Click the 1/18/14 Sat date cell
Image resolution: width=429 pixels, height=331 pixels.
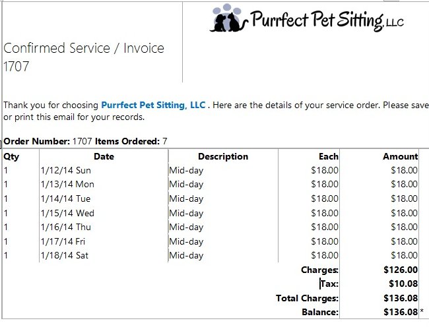pyautogui.click(x=66, y=255)
